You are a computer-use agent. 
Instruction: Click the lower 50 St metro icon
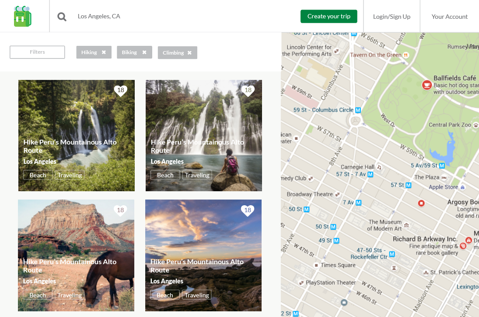click(x=333, y=227)
